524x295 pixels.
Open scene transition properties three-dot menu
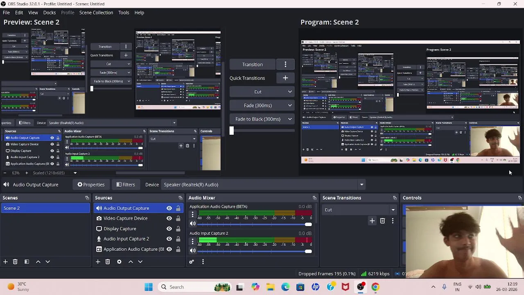coord(393,221)
